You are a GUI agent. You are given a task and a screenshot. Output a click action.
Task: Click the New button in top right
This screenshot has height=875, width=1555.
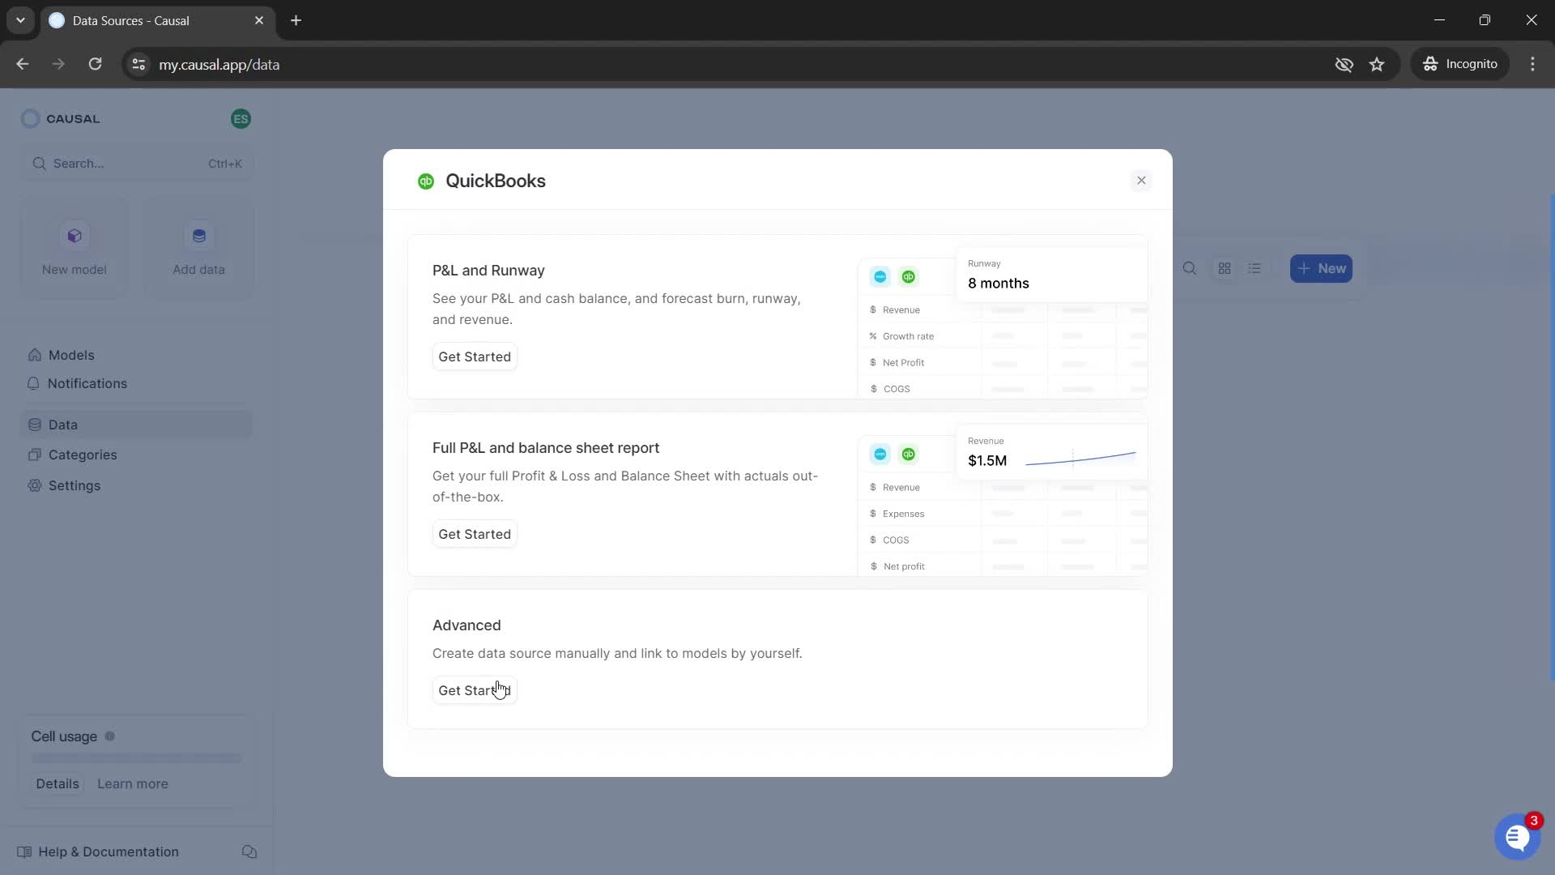coord(1321,268)
